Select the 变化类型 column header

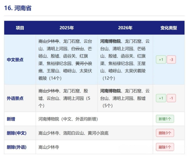[169, 28]
